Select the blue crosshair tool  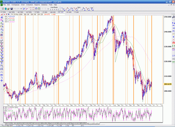point(2,80)
